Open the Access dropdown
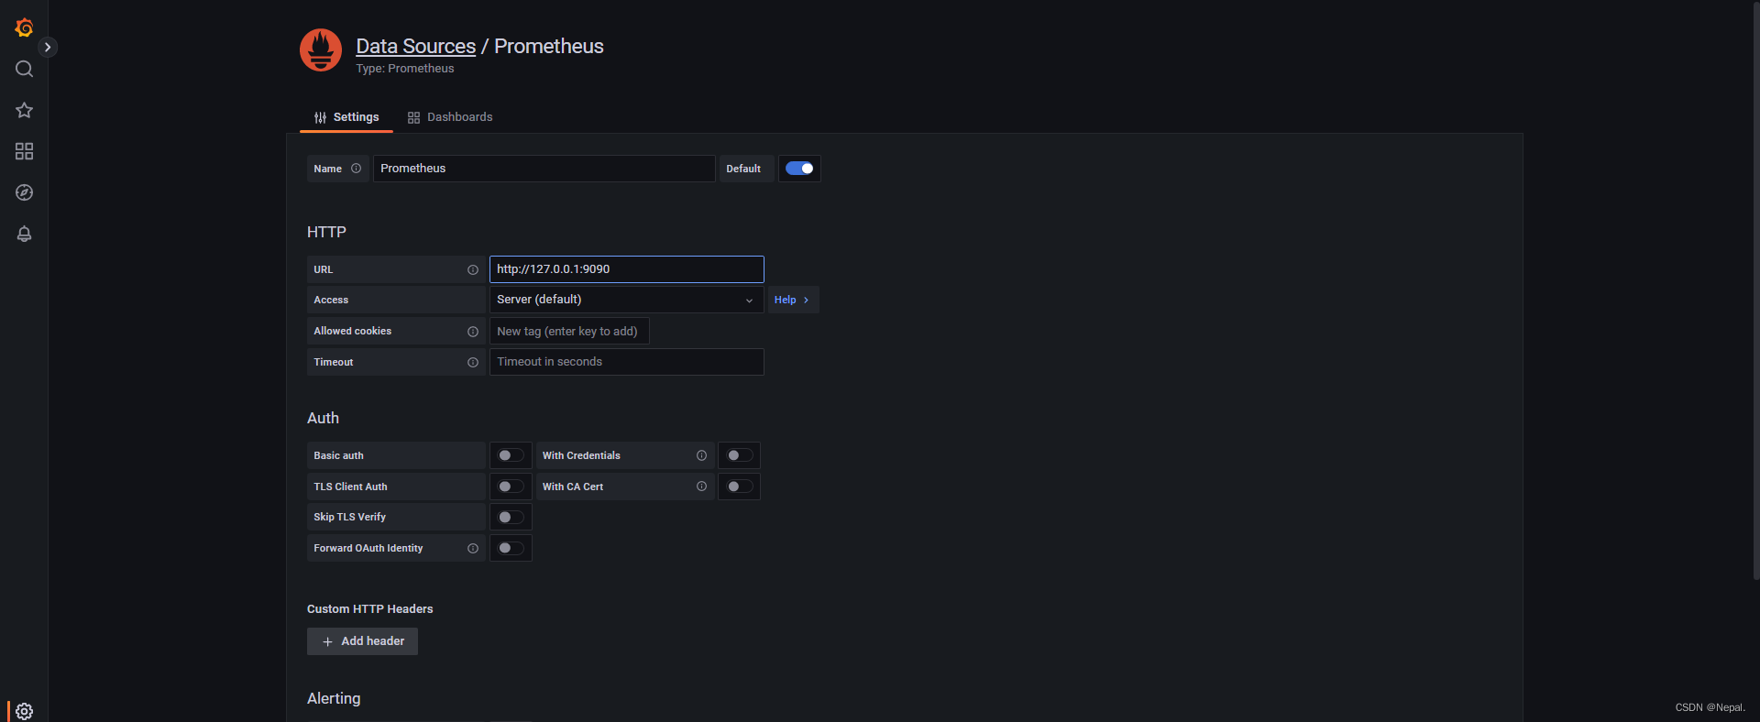The width and height of the screenshot is (1760, 722). (x=626, y=300)
